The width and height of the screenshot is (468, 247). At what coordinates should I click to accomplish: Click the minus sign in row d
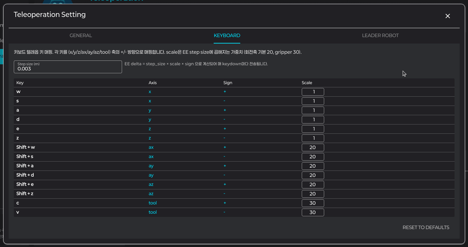tap(224, 120)
